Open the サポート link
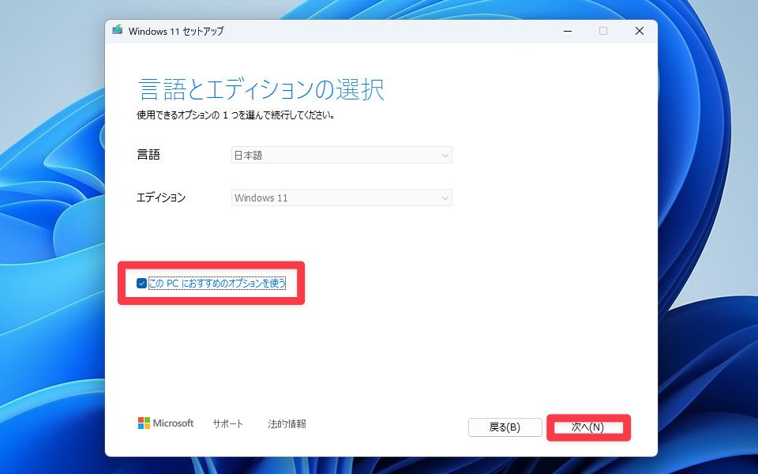The height and width of the screenshot is (474, 758). click(227, 424)
